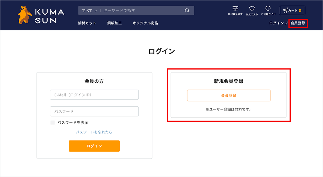Focus the パスワード input field

(x=94, y=111)
